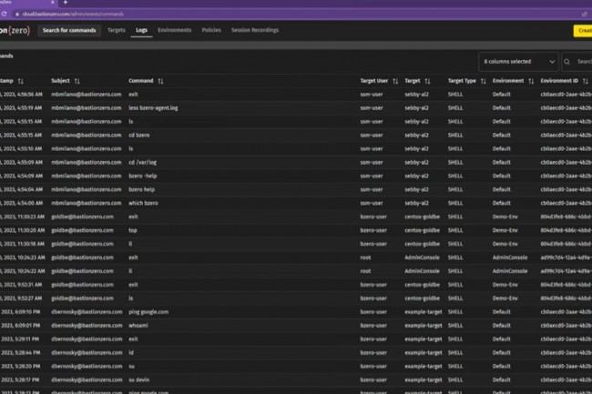The width and height of the screenshot is (592, 394).
Task: Select the 'cd bzero' command cell
Action: (x=139, y=135)
